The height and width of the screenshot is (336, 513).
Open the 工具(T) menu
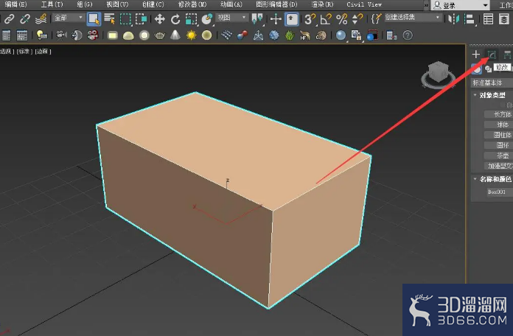[x=52, y=4]
